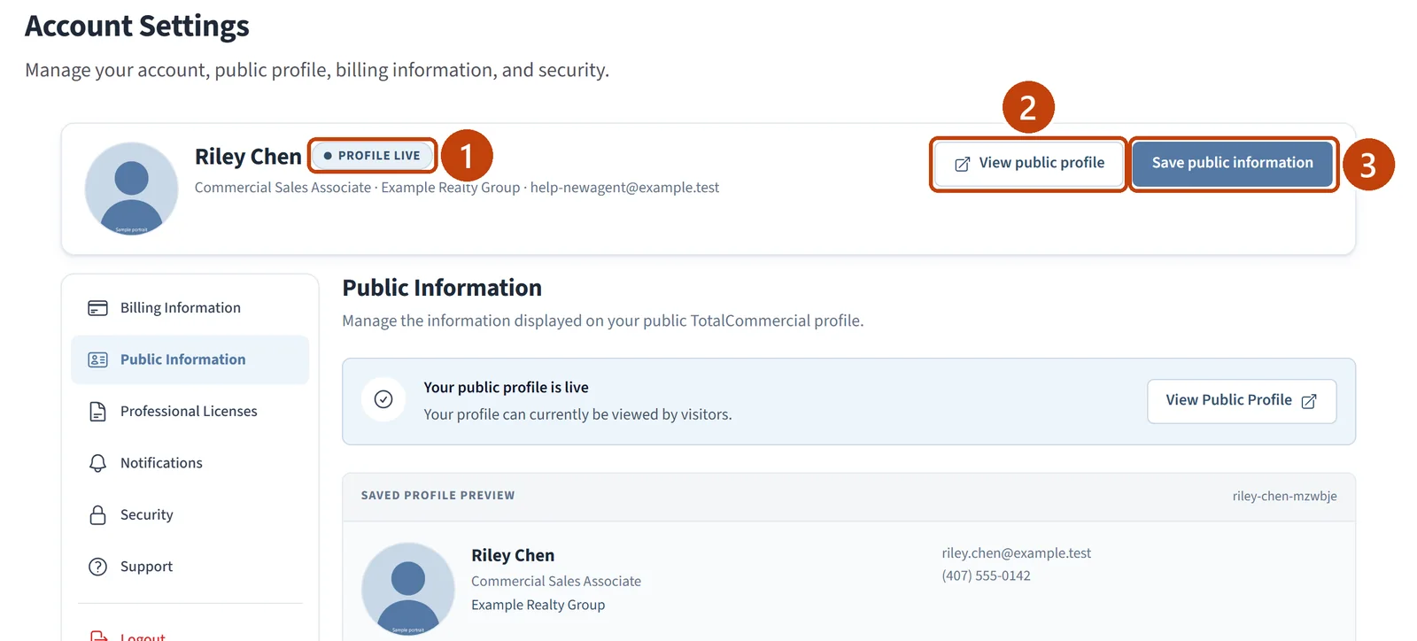1417x641 pixels.
Task: Click the Public Information section heading
Action: pyautogui.click(x=442, y=288)
